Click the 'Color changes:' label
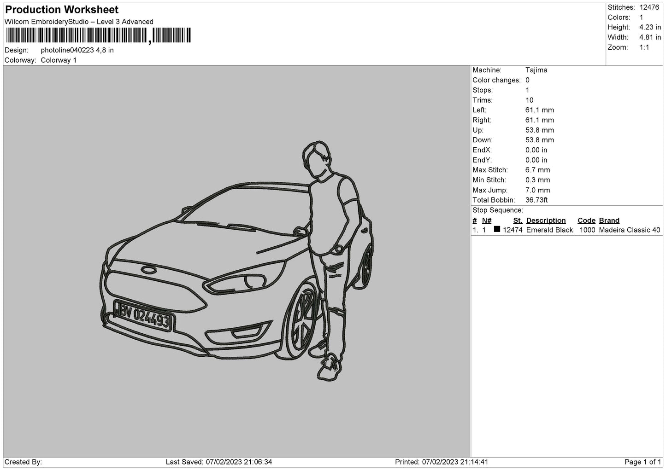 [x=496, y=80]
